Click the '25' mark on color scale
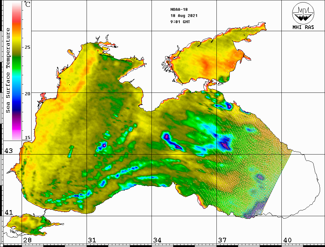Viewport: 325px width, 247px height. point(28,47)
